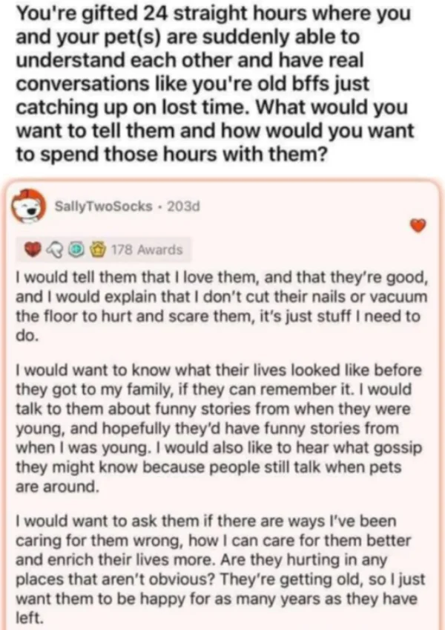Open the 178 Awards list
Image resolution: width=445 pixels, height=630 pixels.
pos(145,250)
